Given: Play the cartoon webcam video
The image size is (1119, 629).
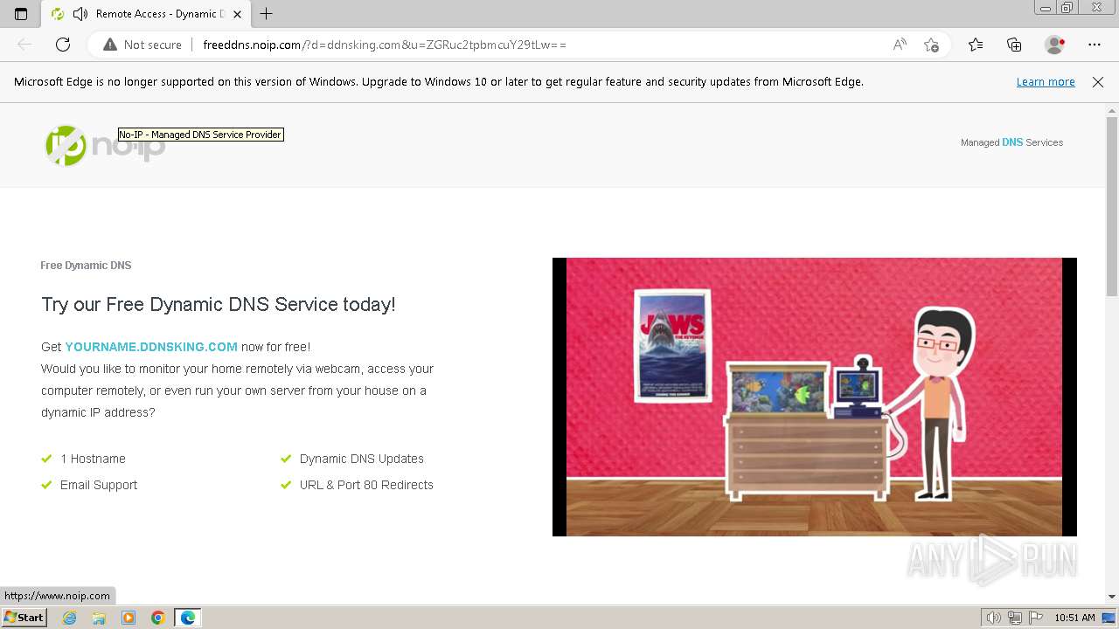Looking at the screenshot, I should click(815, 397).
